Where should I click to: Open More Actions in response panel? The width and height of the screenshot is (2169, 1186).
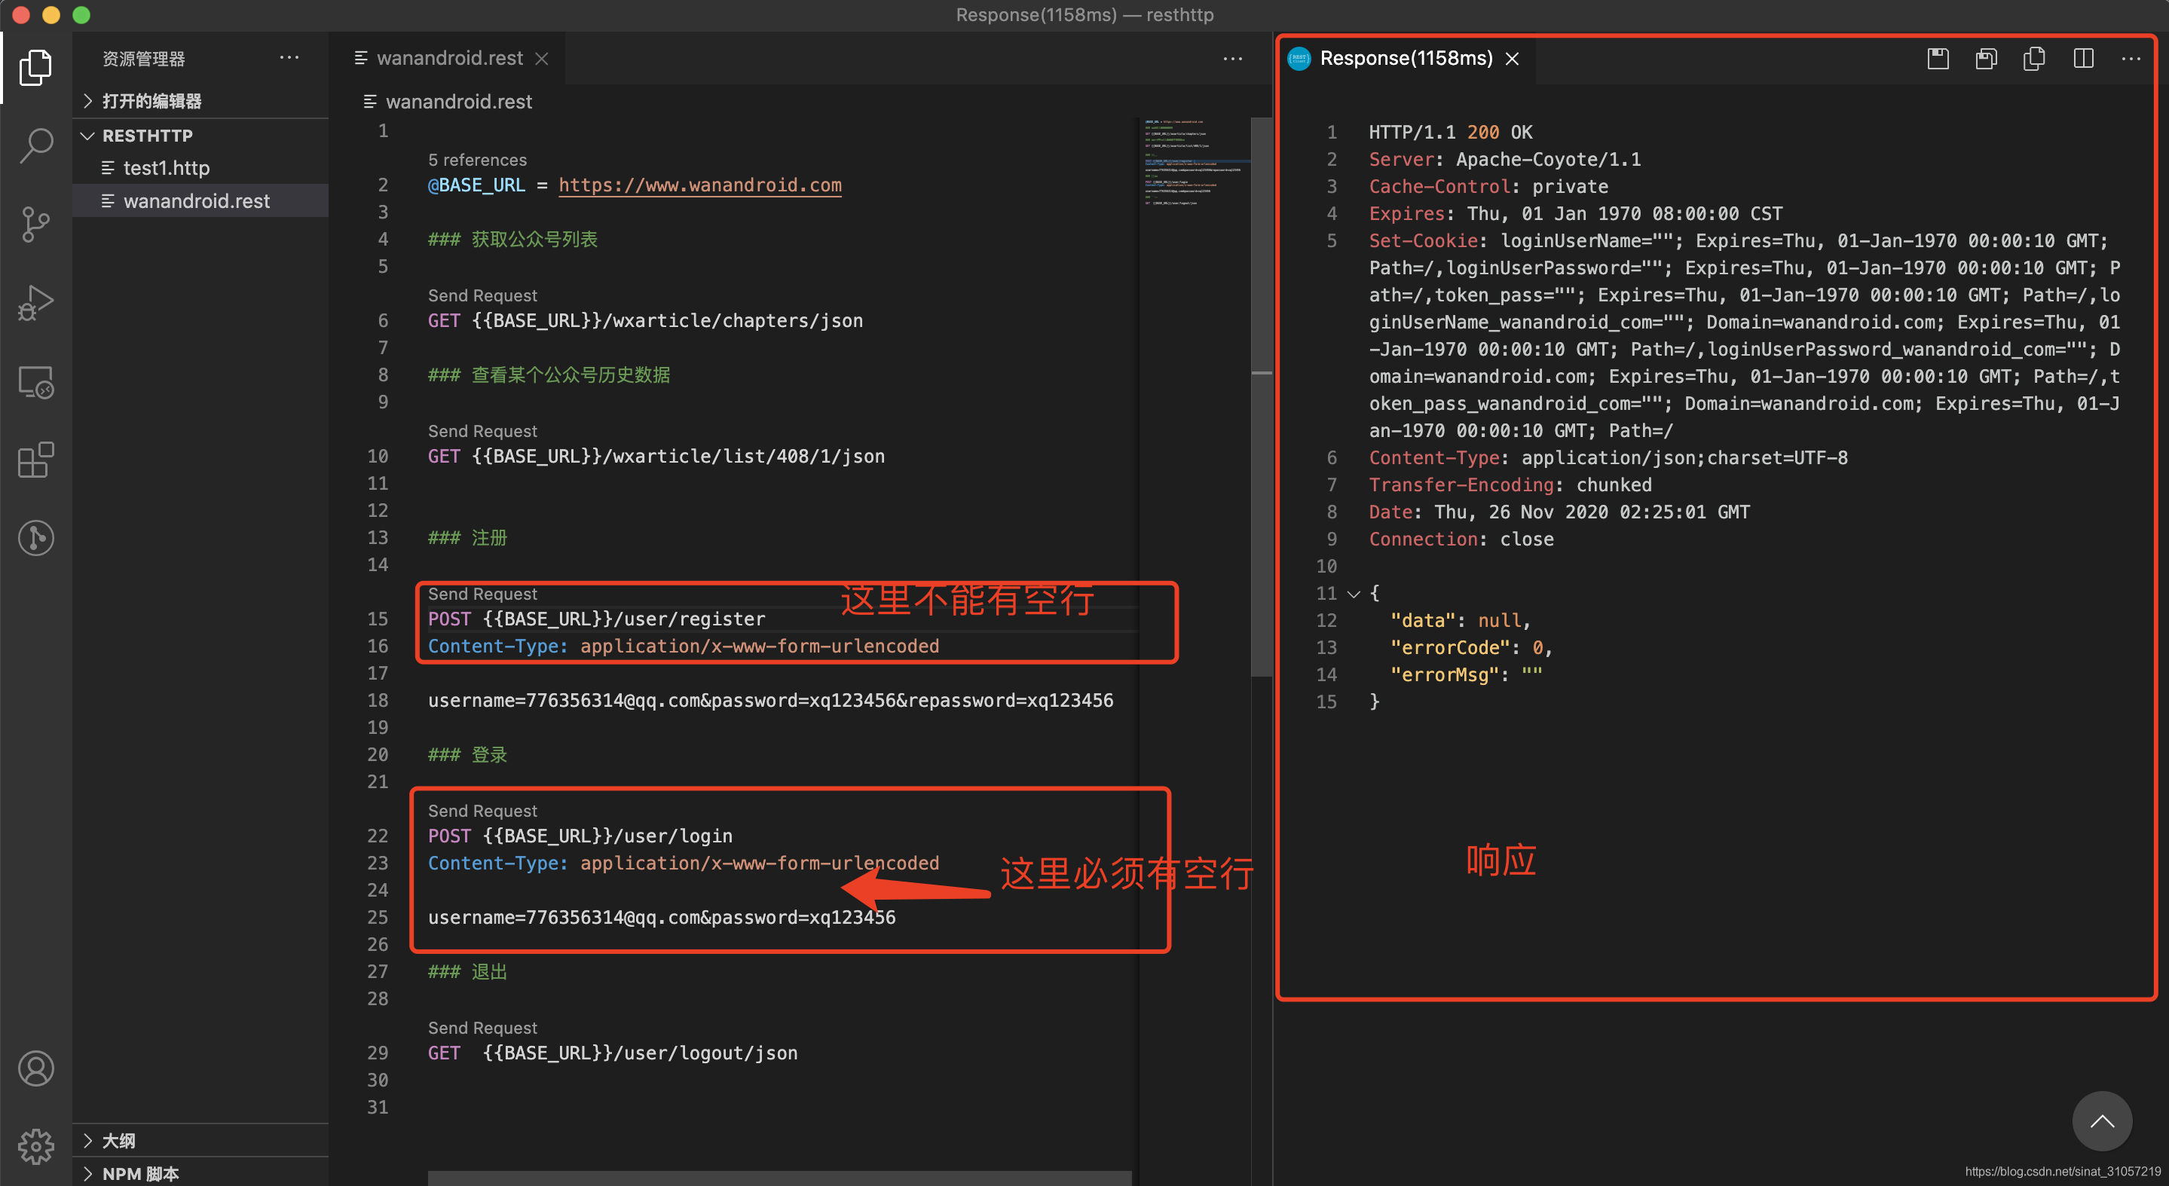click(2131, 58)
